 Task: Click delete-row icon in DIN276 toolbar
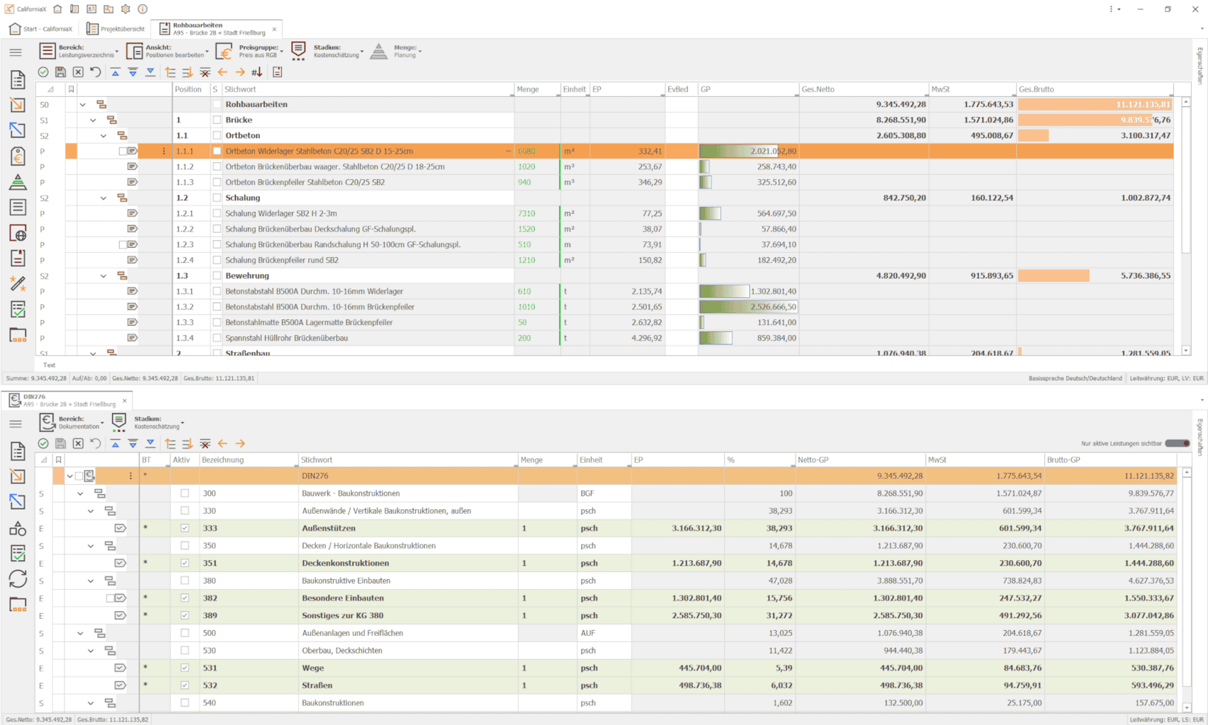(x=205, y=444)
